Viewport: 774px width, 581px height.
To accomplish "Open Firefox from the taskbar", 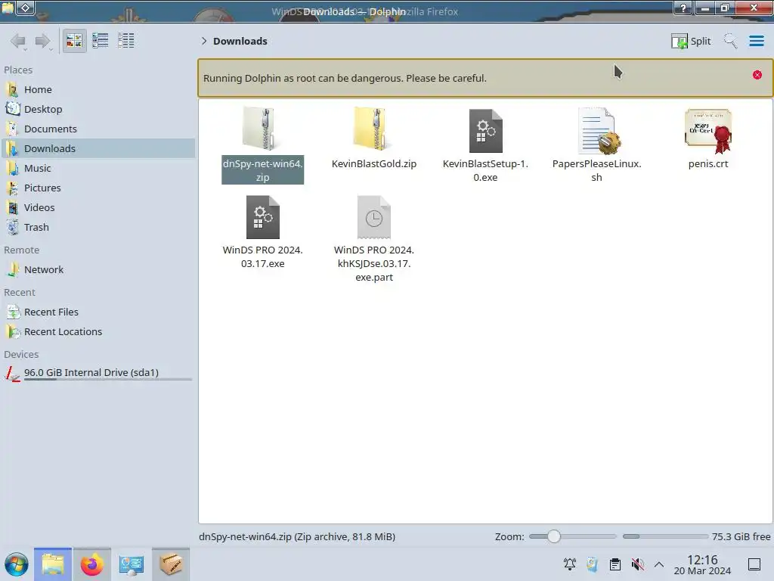I will (x=91, y=564).
